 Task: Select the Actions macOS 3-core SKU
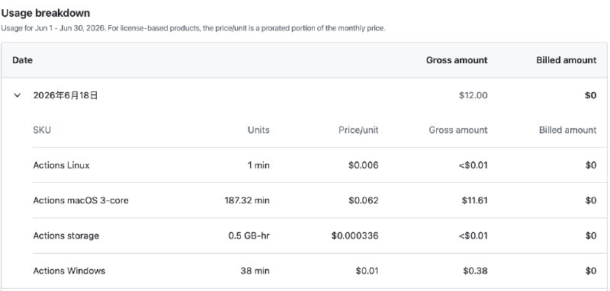81,200
